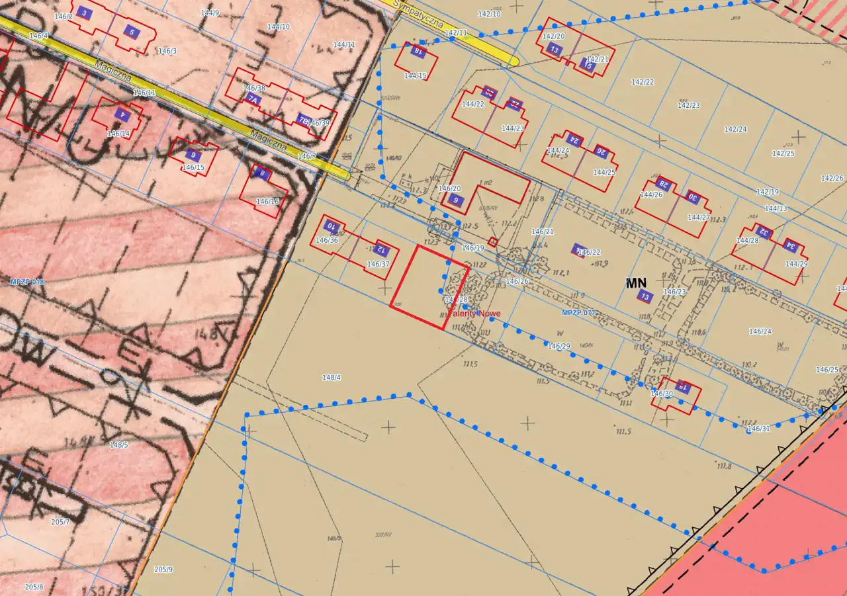
Task: Select house number marker on parcel 146/30
Action: (684, 387)
